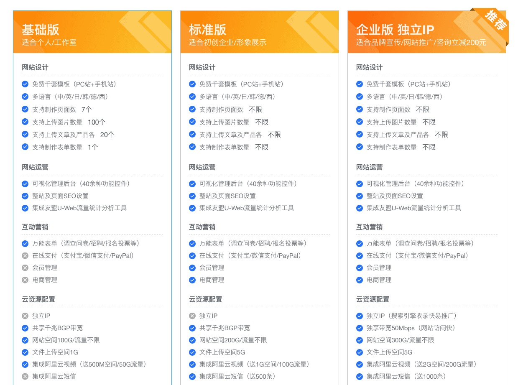The image size is (518, 385).
Task: Click 文件上传空间5G in 标准版
Action: pos(222,352)
